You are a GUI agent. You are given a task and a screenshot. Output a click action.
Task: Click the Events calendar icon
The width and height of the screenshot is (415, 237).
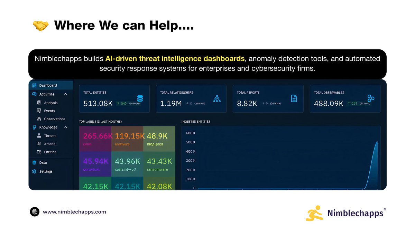39,111
